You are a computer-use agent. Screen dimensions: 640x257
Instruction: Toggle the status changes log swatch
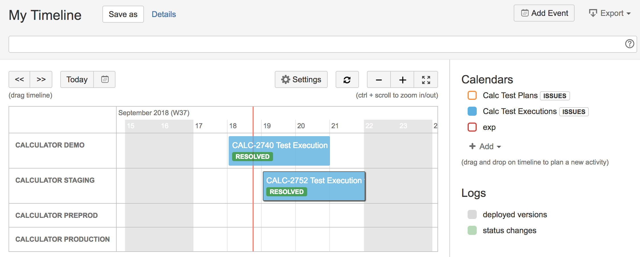(472, 230)
